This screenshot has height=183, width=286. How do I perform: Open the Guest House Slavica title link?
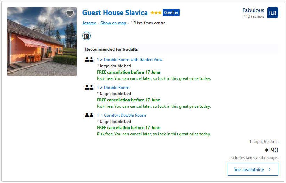coord(115,13)
